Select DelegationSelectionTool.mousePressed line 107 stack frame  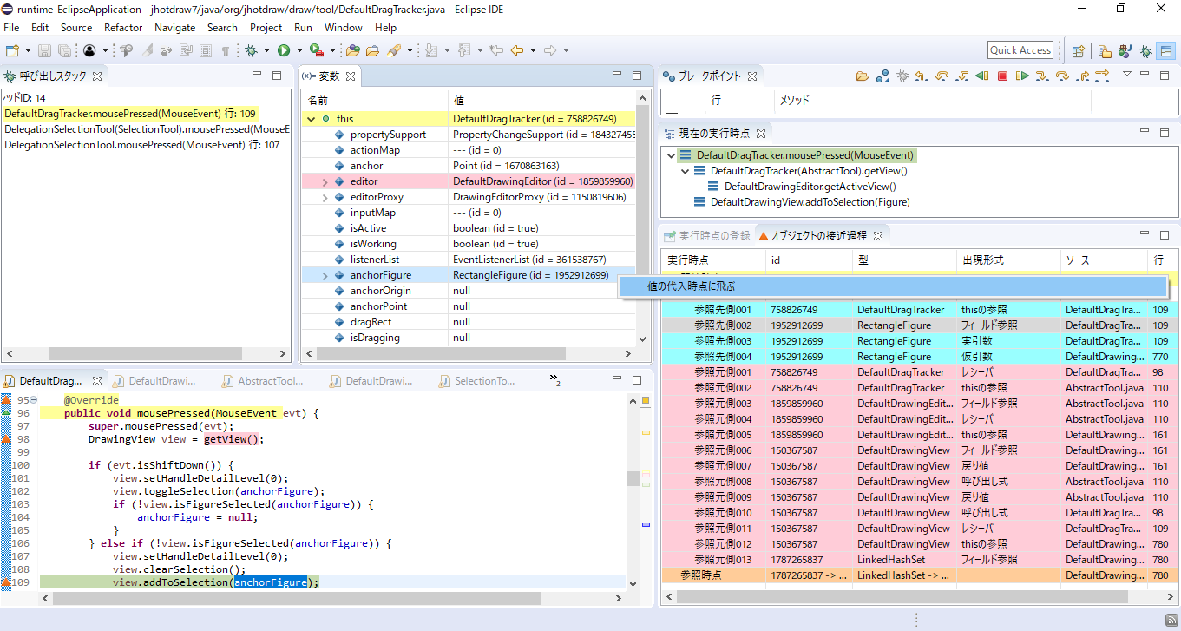click(142, 145)
